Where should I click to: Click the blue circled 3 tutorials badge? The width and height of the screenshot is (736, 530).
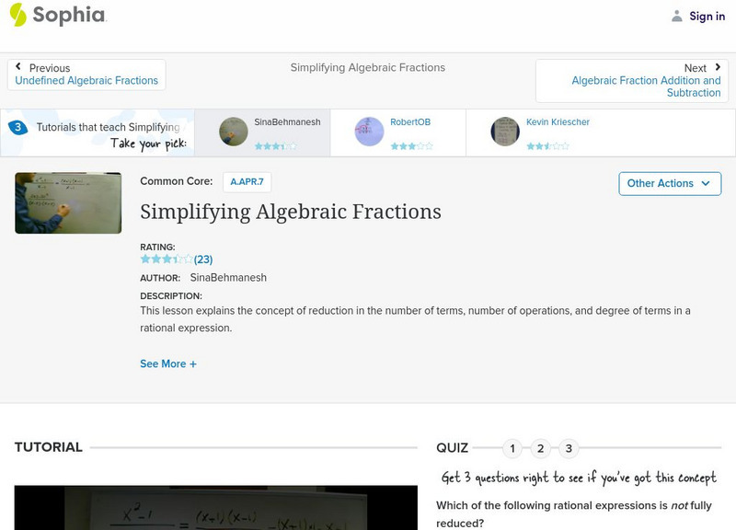tap(20, 129)
